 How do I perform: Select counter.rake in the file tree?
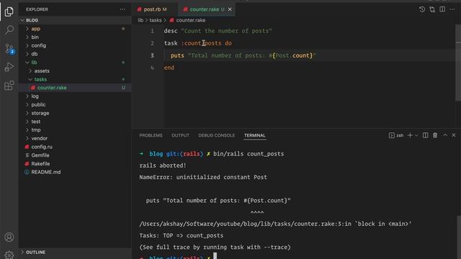[75, 88]
